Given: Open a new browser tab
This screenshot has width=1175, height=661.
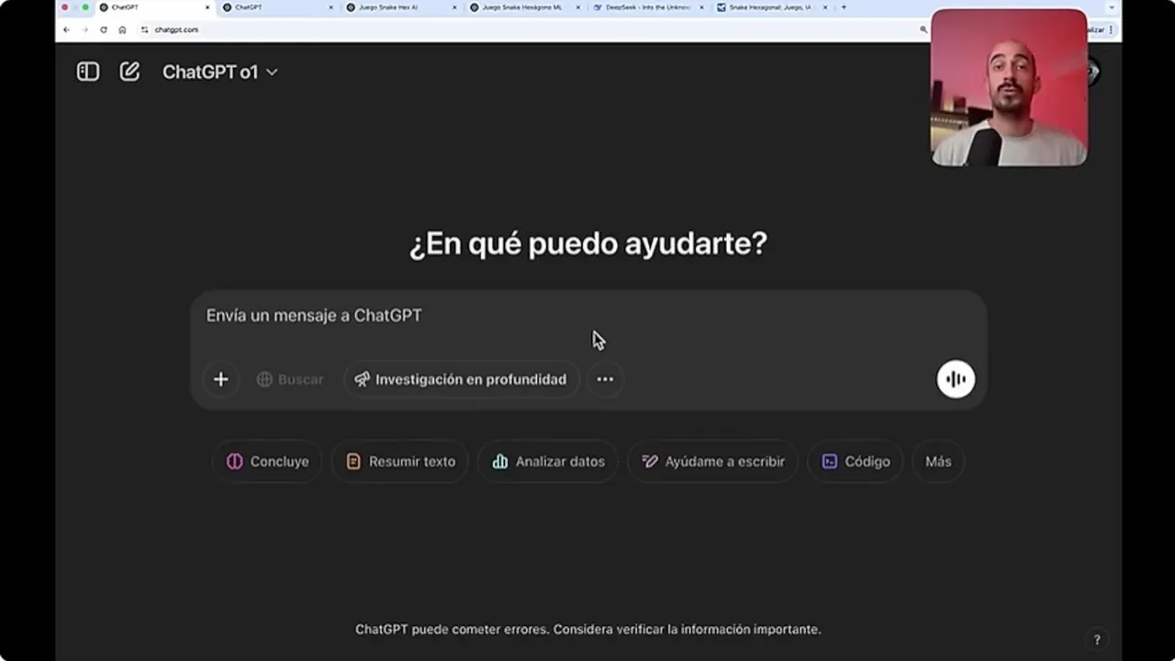Looking at the screenshot, I should (844, 7).
